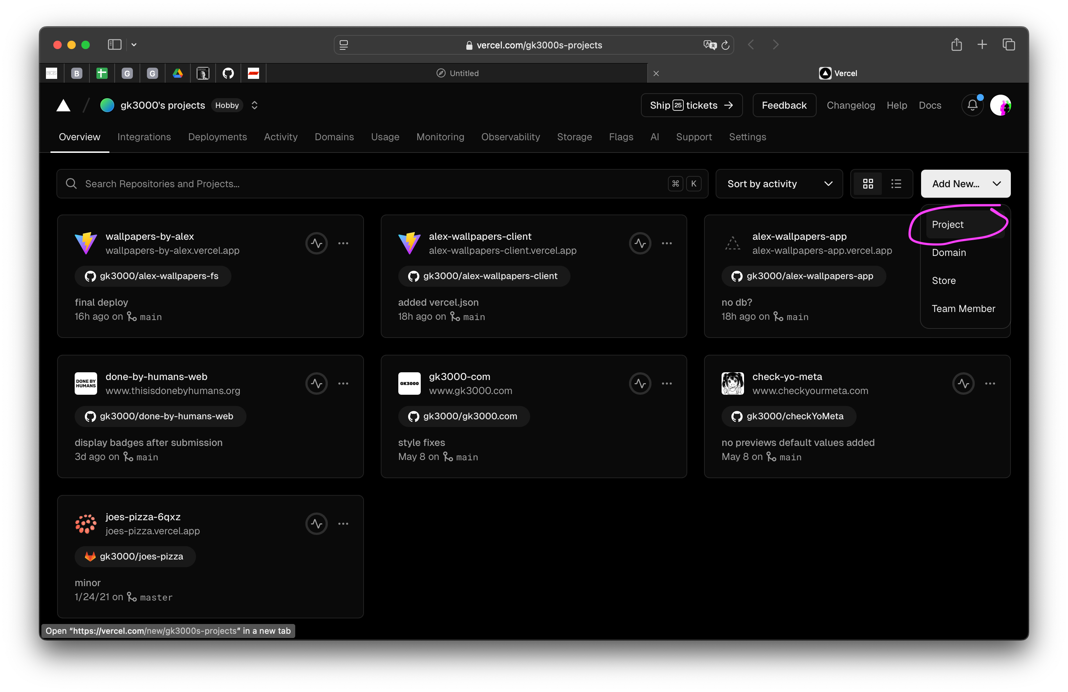Image resolution: width=1068 pixels, height=692 pixels.
Task: Open activity graph for check-yo-meta
Action: click(x=963, y=384)
